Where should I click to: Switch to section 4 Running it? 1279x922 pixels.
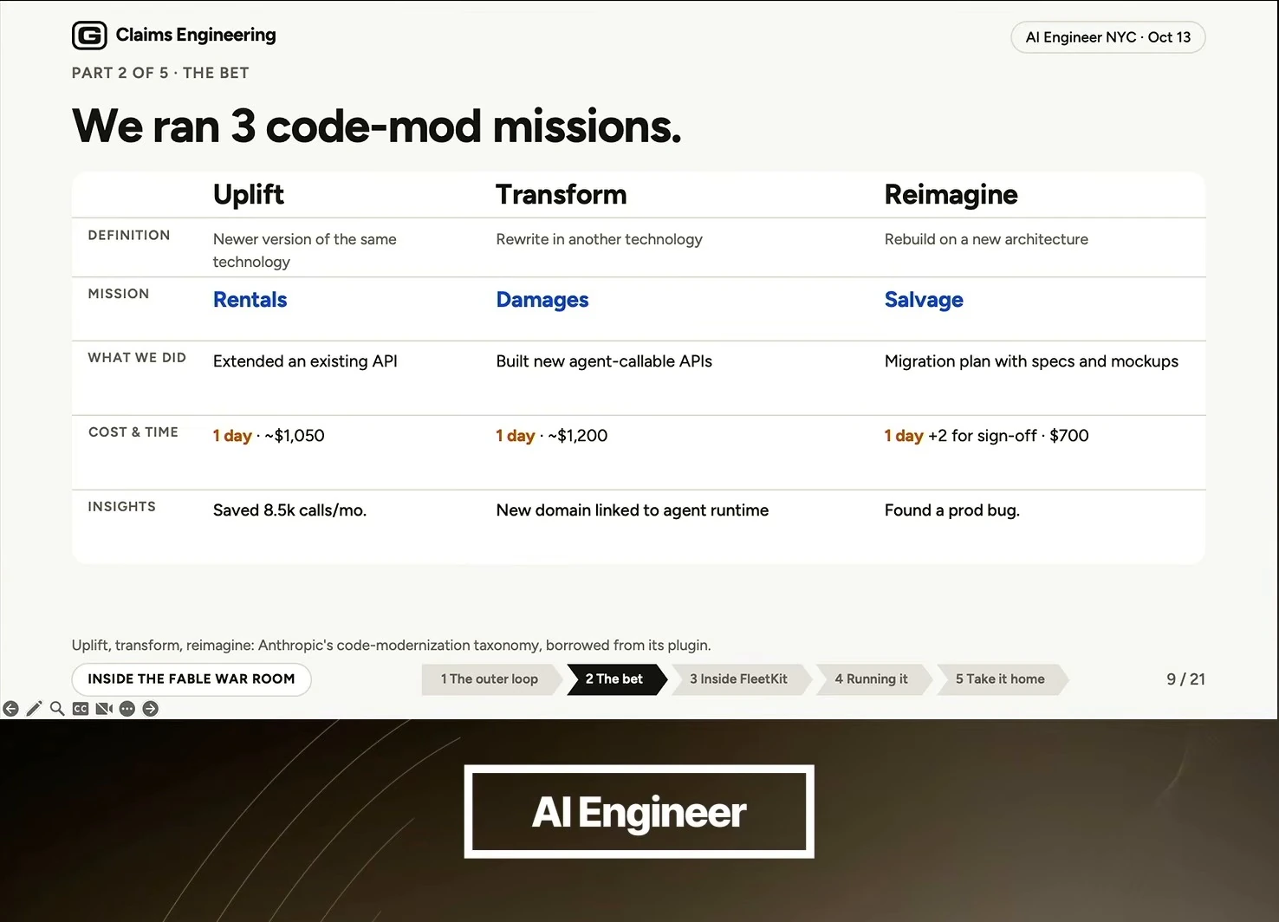[872, 679]
